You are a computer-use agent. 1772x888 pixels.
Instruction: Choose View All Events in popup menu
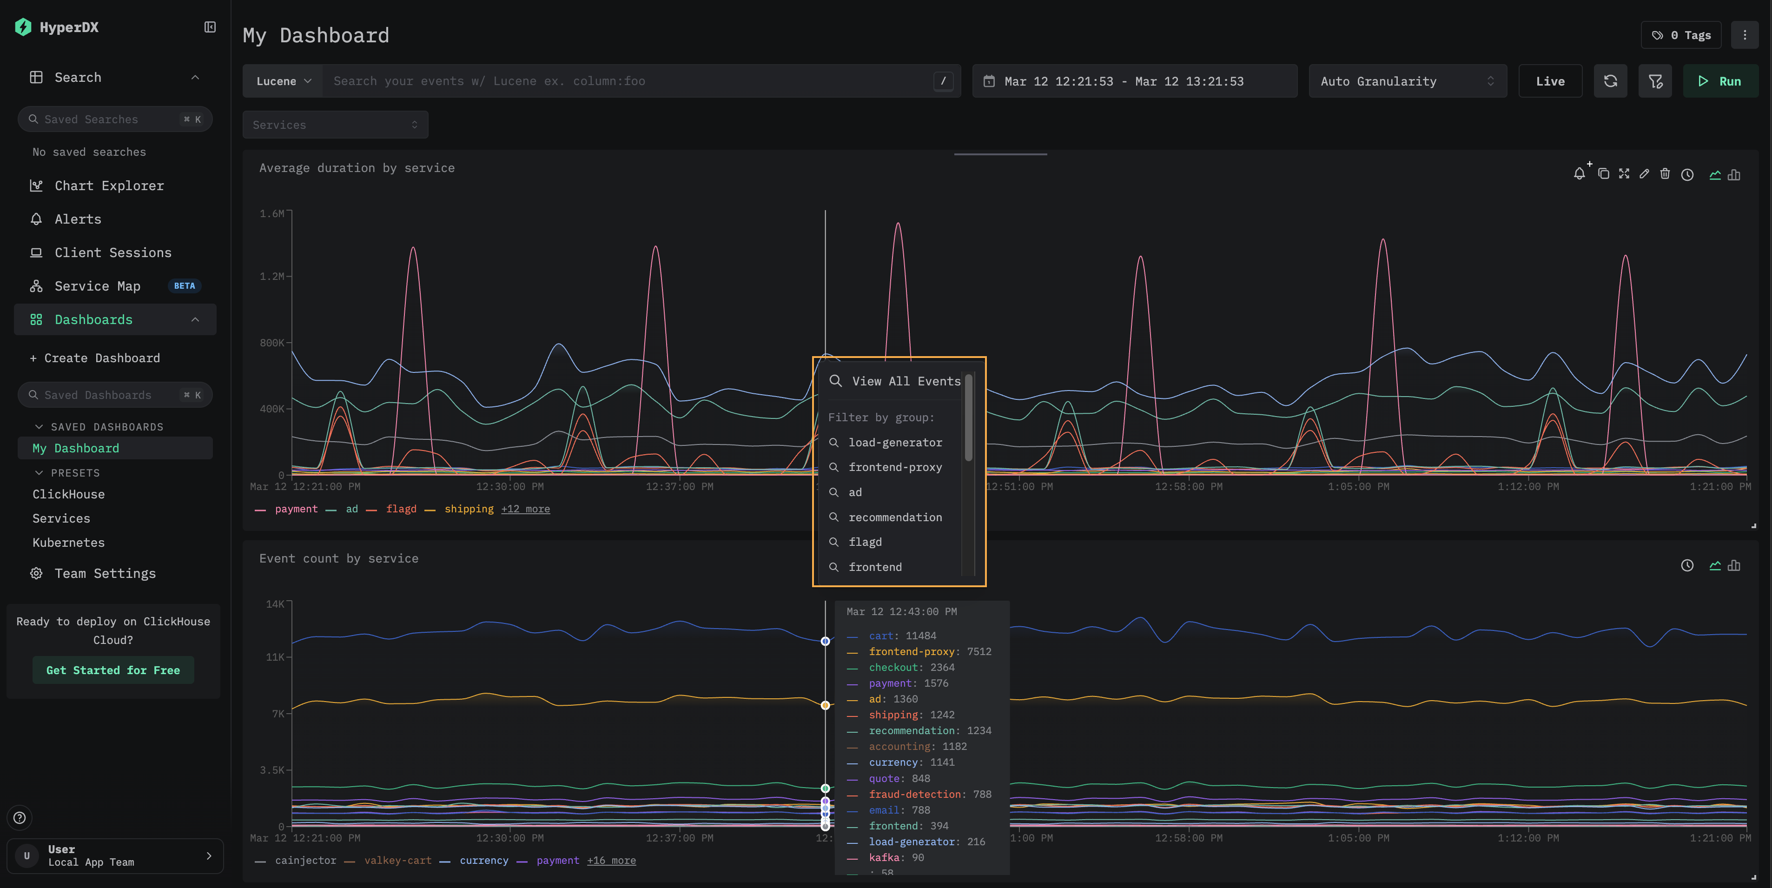tap(905, 381)
